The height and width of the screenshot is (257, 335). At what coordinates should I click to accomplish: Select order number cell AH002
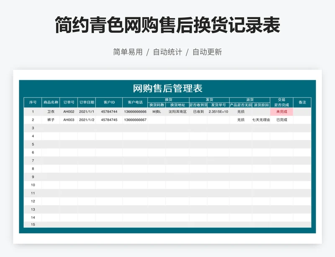[69, 112]
